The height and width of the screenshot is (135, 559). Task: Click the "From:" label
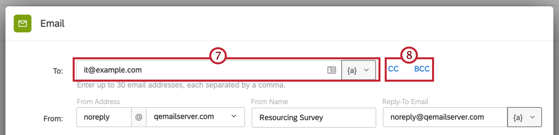click(x=53, y=119)
